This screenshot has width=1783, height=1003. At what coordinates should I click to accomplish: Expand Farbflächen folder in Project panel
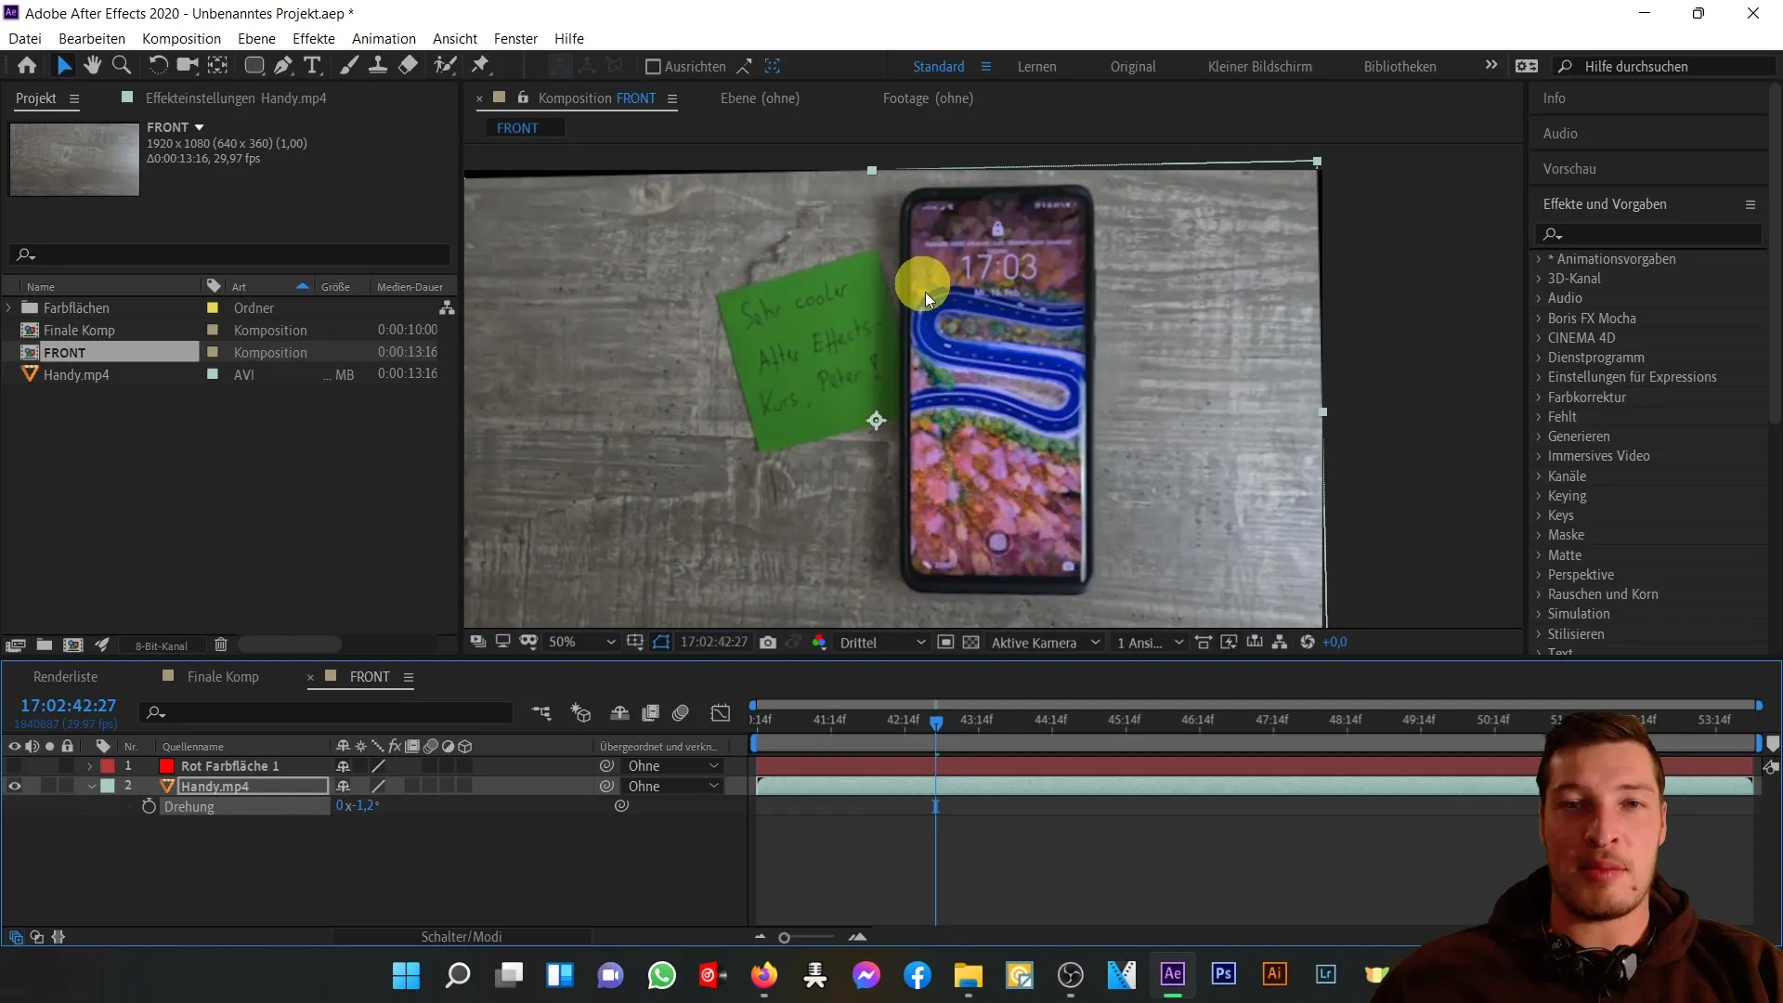9,307
